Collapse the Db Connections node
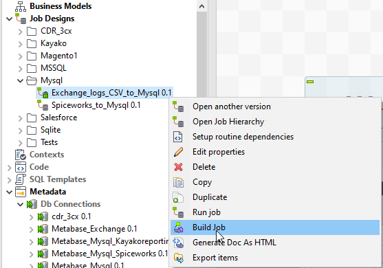This screenshot has height=268, width=383. click(x=21, y=205)
